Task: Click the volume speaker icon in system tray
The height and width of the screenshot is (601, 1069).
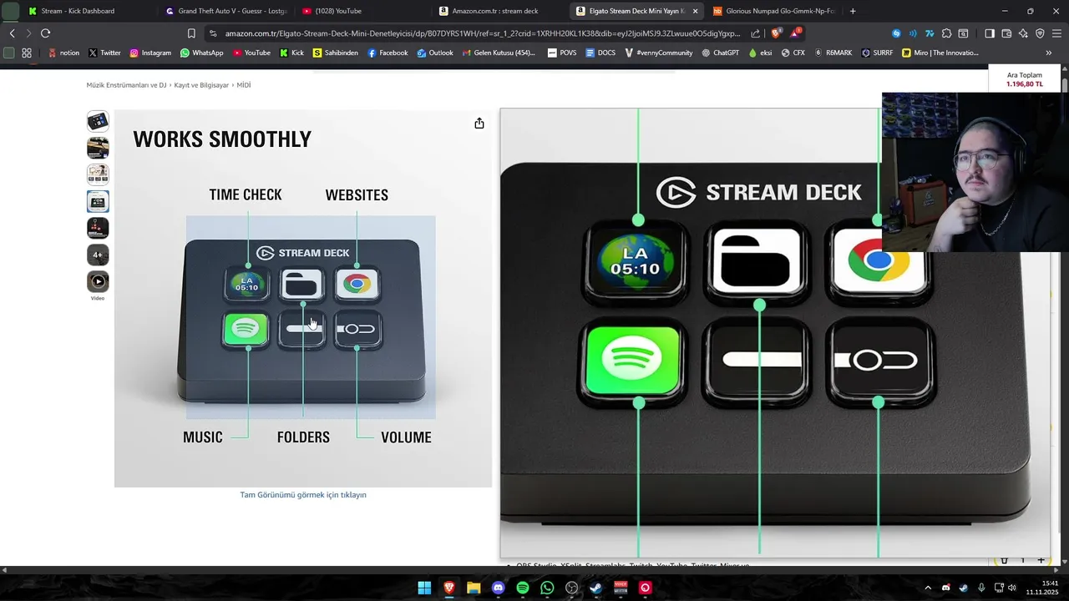Action: [1012, 588]
